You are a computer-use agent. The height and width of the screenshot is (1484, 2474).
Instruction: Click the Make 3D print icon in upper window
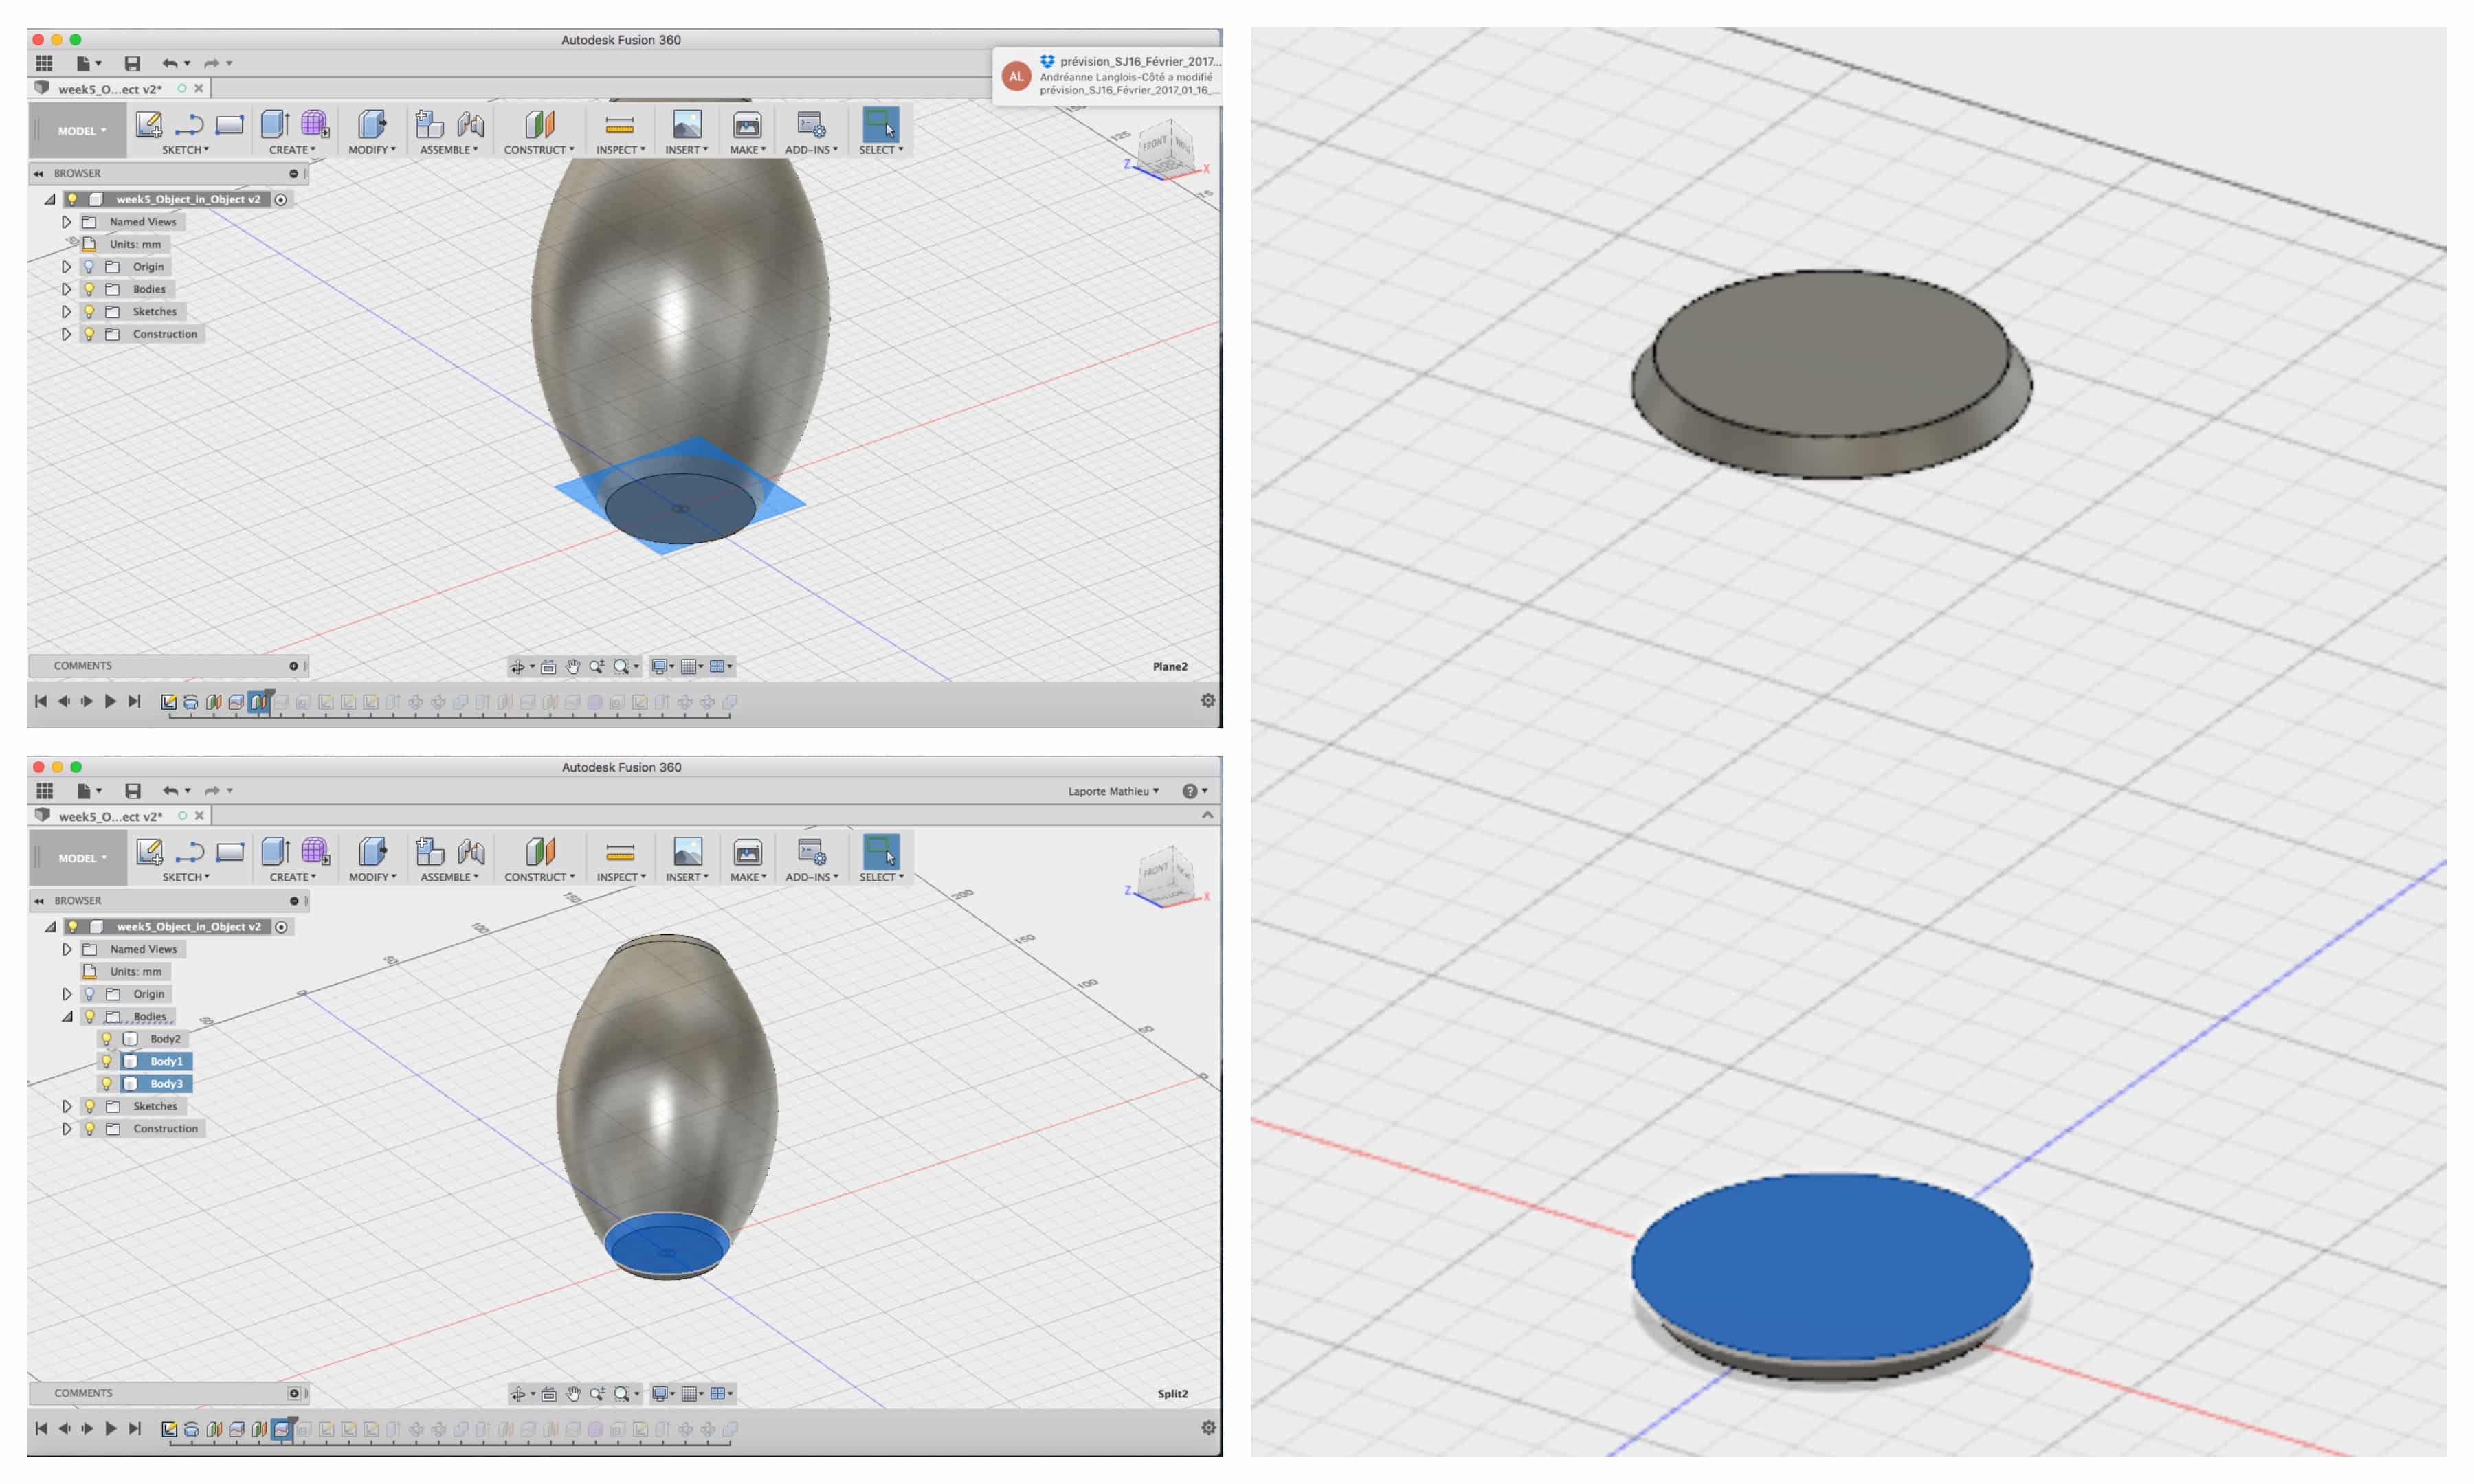[747, 124]
